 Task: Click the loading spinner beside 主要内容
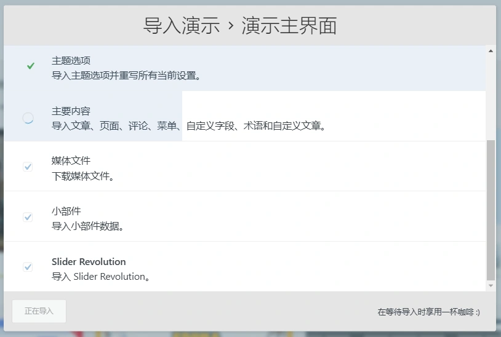point(28,118)
